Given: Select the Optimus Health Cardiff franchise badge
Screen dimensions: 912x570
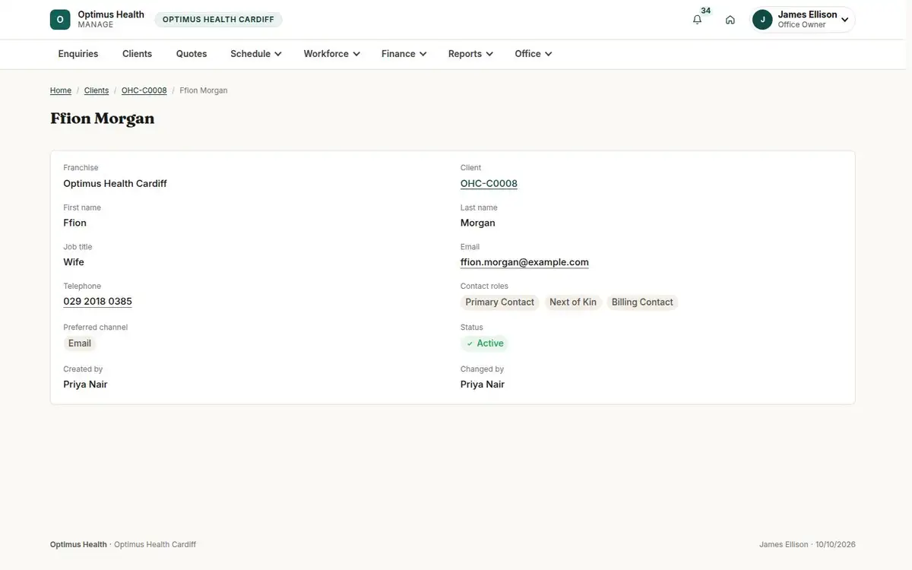Looking at the screenshot, I should (x=218, y=20).
